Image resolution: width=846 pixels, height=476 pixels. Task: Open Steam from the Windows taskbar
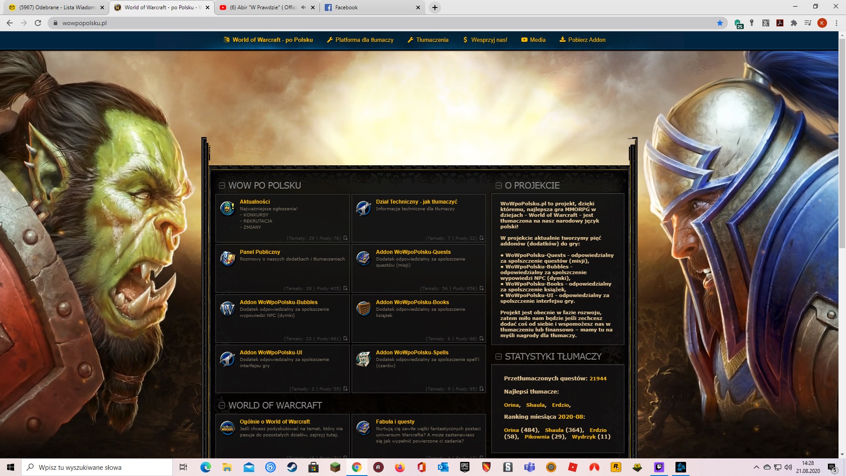coord(292,467)
